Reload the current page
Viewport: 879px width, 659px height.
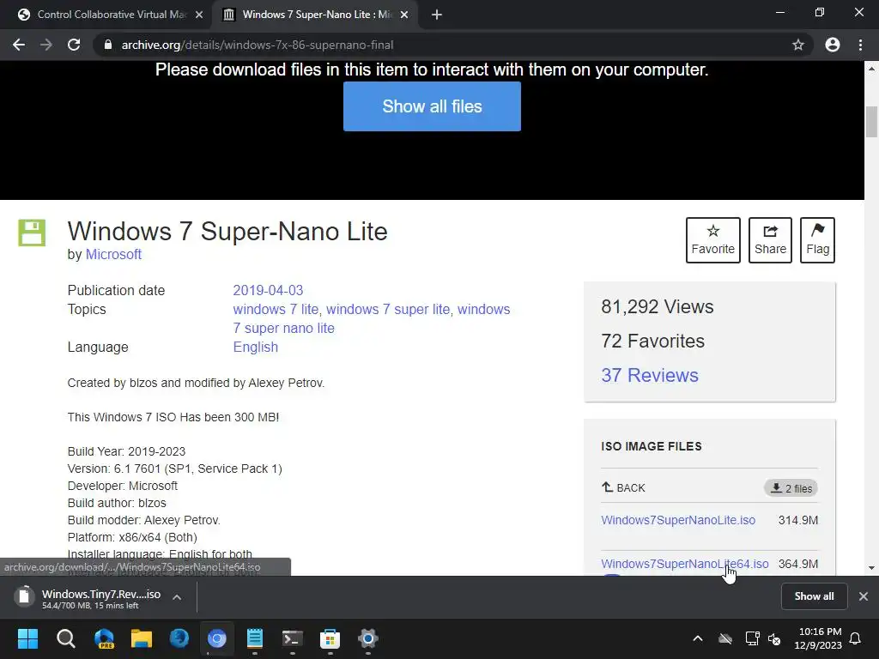click(74, 45)
